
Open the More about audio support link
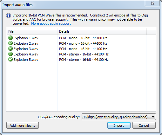coord(51,23)
